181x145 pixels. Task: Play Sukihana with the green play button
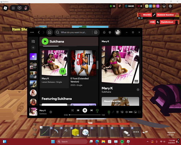[45, 41]
